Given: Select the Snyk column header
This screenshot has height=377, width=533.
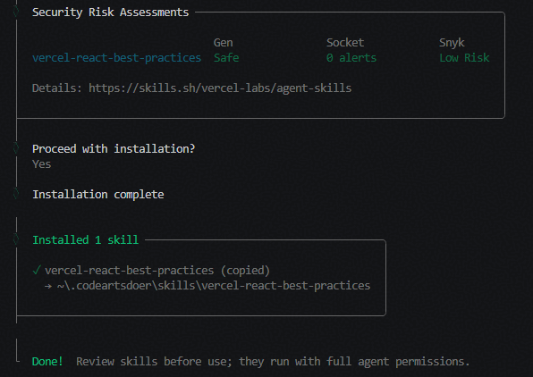Looking at the screenshot, I should click(x=452, y=43).
